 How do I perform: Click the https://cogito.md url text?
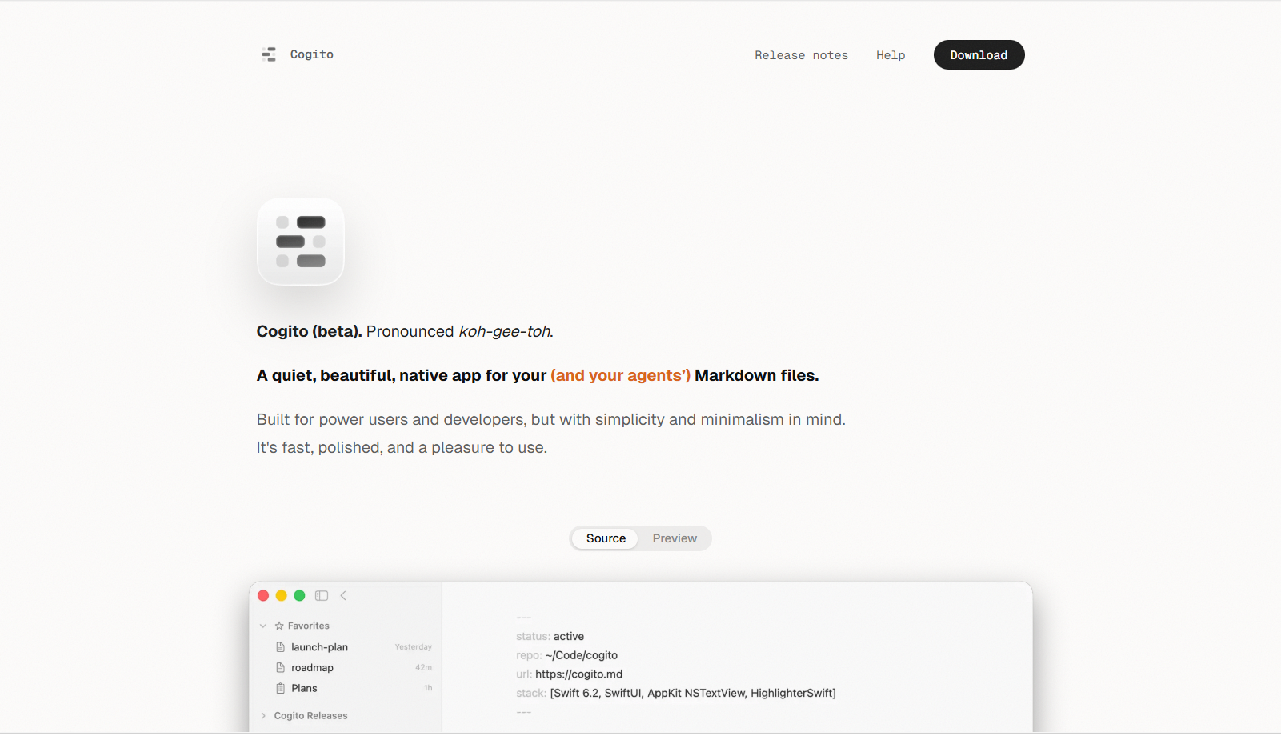pyautogui.click(x=578, y=674)
